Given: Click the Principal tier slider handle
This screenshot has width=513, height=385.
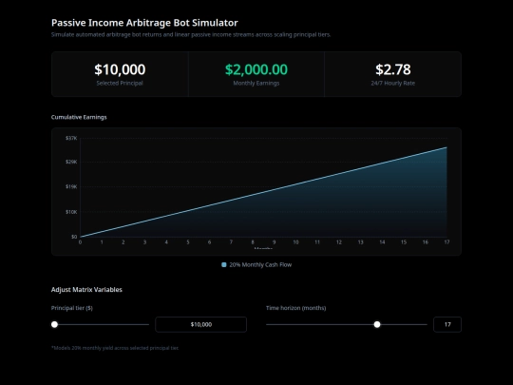Looking at the screenshot, I should point(55,324).
